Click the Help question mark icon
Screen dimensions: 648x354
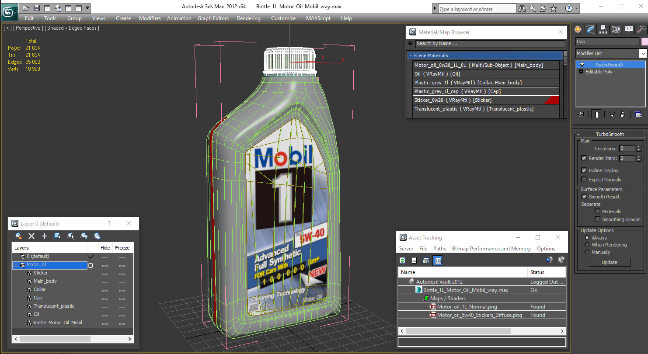568,8
